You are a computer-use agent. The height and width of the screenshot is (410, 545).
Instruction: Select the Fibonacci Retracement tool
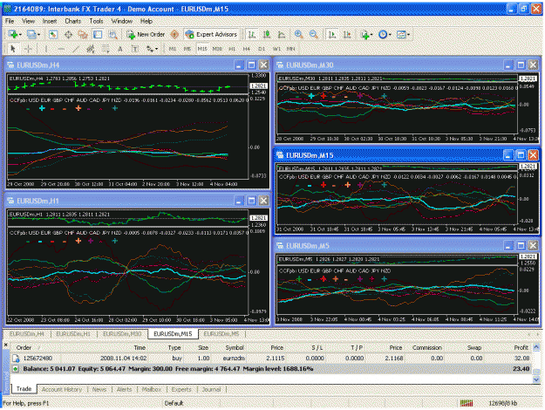point(106,49)
